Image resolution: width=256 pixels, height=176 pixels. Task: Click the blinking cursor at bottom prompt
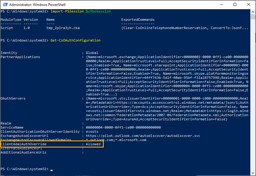pyautogui.click(x=51, y=169)
